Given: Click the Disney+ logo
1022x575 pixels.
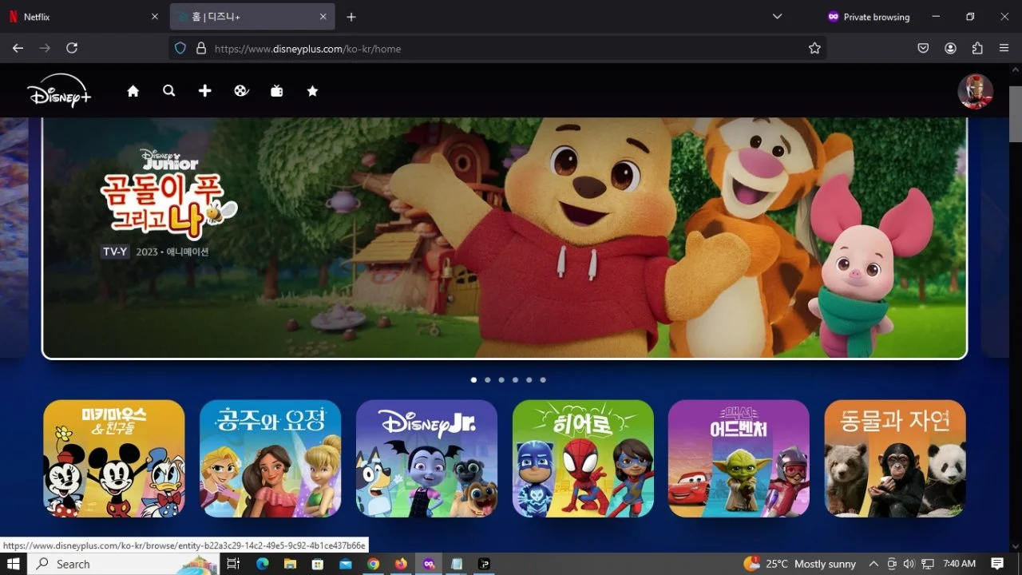Looking at the screenshot, I should (59, 91).
